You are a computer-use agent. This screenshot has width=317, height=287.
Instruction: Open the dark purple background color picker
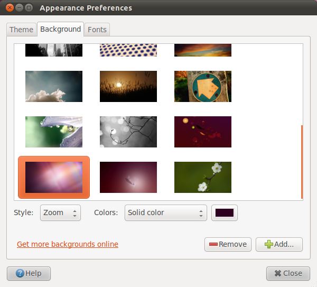(225, 213)
